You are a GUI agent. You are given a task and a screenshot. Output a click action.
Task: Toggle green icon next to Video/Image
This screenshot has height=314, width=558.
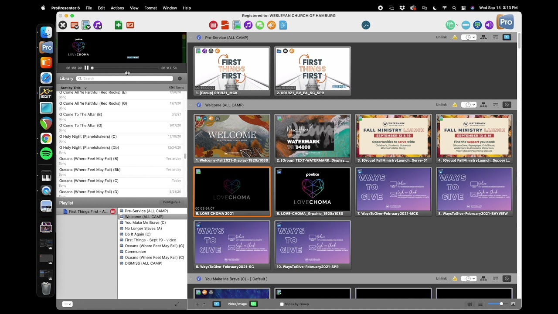254,304
